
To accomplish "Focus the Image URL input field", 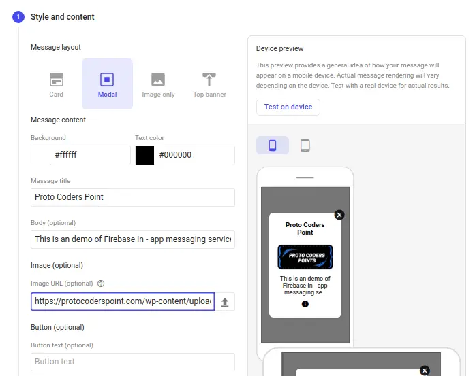I will coord(123,301).
